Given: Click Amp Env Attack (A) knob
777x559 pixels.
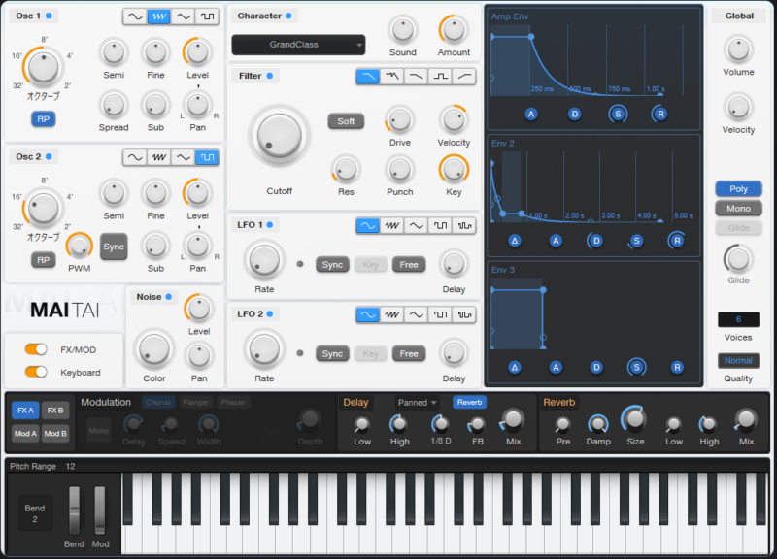Looking at the screenshot, I should coord(531,114).
